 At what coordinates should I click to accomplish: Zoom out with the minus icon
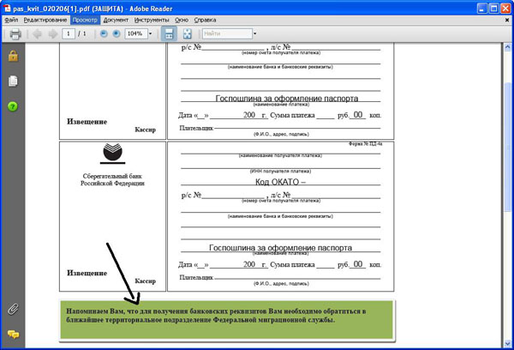click(104, 33)
